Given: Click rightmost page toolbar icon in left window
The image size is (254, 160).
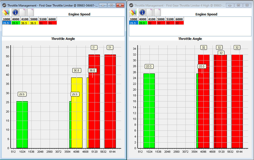Looking at the screenshot, I should point(30,12).
